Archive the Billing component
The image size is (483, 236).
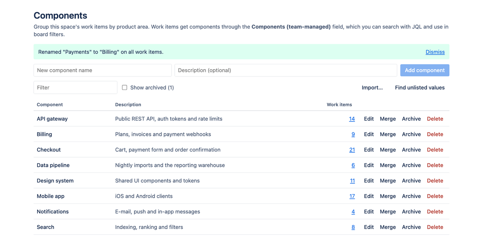pyautogui.click(x=411, y=134)
